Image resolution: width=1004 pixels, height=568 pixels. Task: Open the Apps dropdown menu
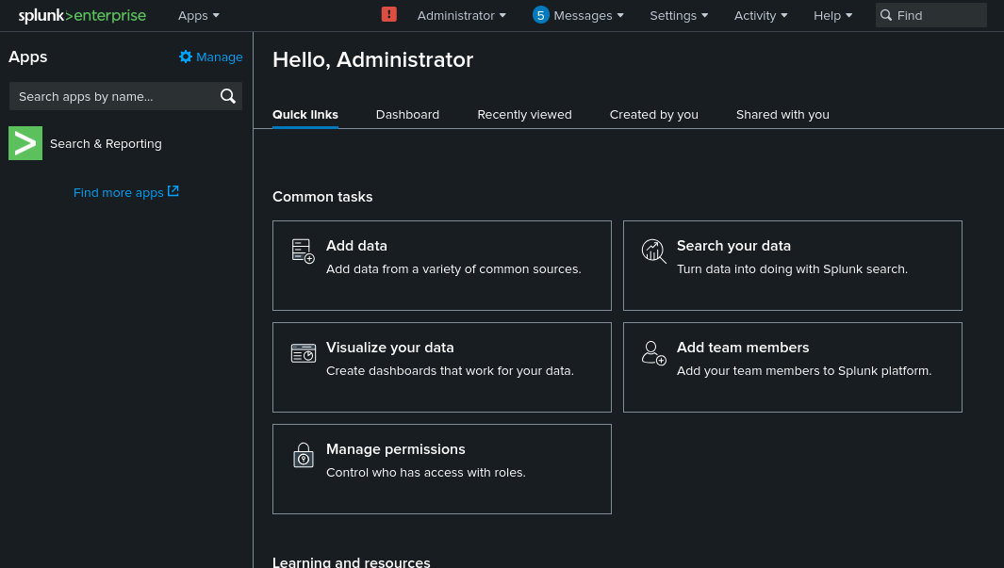click(198, 15)
